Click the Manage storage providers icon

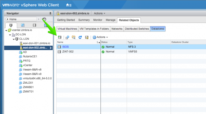coord(87,37)
